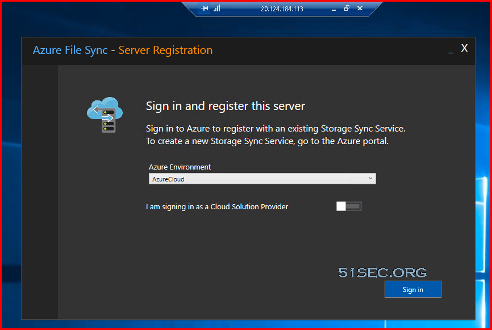This screenshot has height=330, width=492.
Task: Open the AzureCloud environment combo box
Action: point(262,179)
